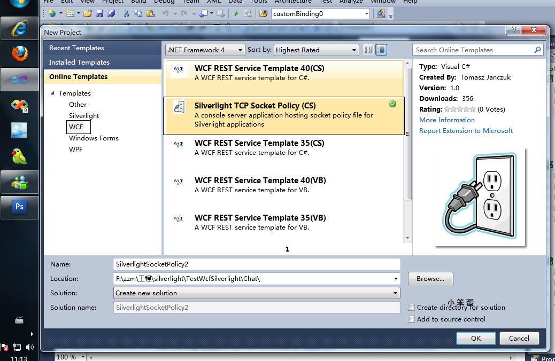
Task: Open Photoshop from the taskbar
Action: click(19, 208)
